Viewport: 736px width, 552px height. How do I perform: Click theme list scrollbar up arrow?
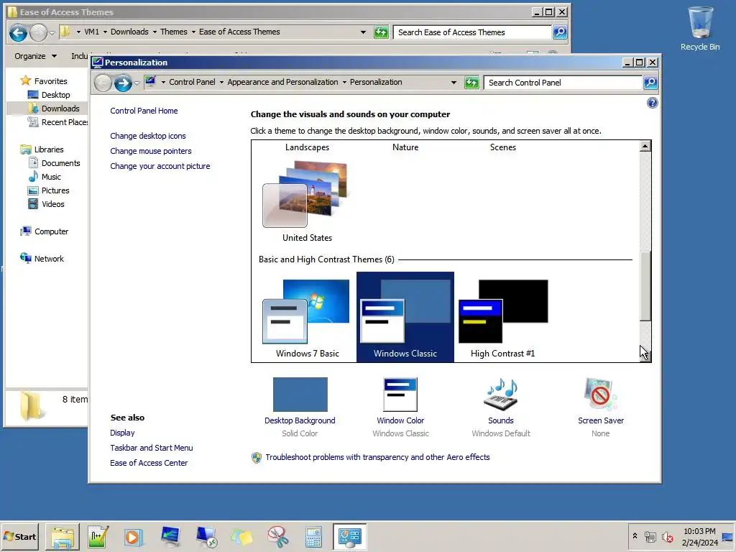pos(645,147)
